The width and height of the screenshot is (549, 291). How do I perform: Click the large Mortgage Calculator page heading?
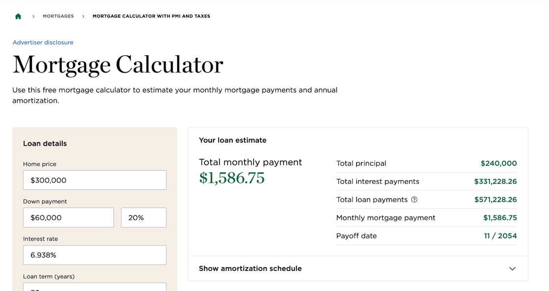coord(118,65)
